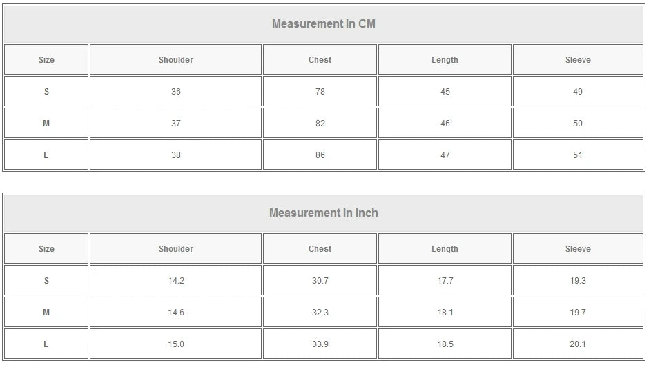Select the length value 18.5 cell
Screen dimensions: 651x365
(445, 344)
